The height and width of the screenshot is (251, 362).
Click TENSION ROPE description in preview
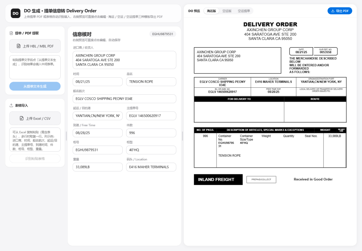230,156
